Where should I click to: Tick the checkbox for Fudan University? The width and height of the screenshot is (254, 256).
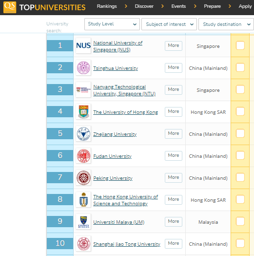pos(240,155)
